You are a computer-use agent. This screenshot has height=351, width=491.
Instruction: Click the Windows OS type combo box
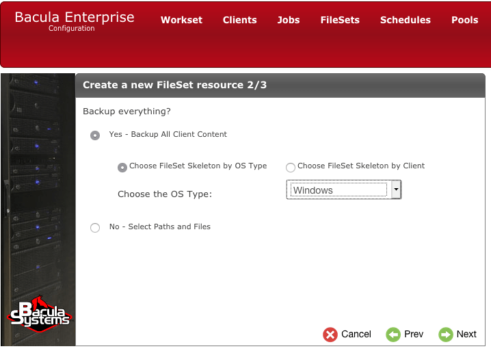[338, 190]
